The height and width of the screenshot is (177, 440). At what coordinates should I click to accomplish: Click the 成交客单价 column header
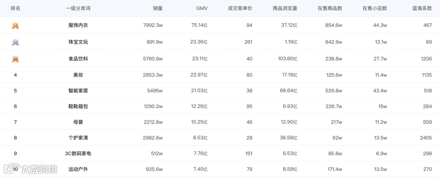240,8
